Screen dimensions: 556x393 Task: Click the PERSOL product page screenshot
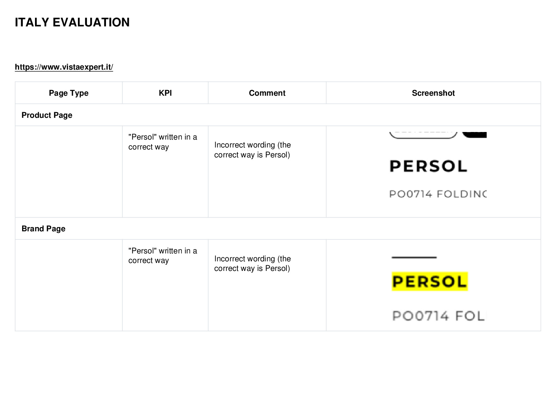coord(438,165)
